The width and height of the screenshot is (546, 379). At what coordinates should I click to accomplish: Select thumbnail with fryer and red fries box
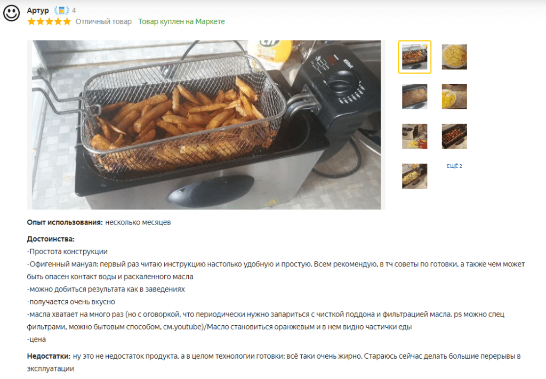click(x=414, y=136)
